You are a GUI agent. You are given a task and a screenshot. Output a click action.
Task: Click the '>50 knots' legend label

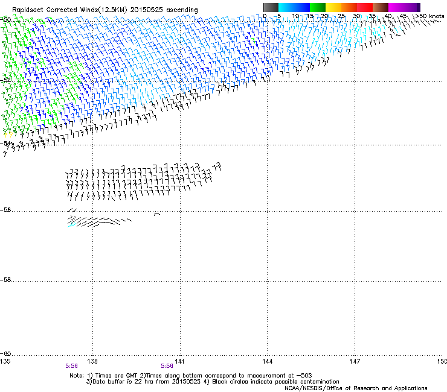(430, 16)
